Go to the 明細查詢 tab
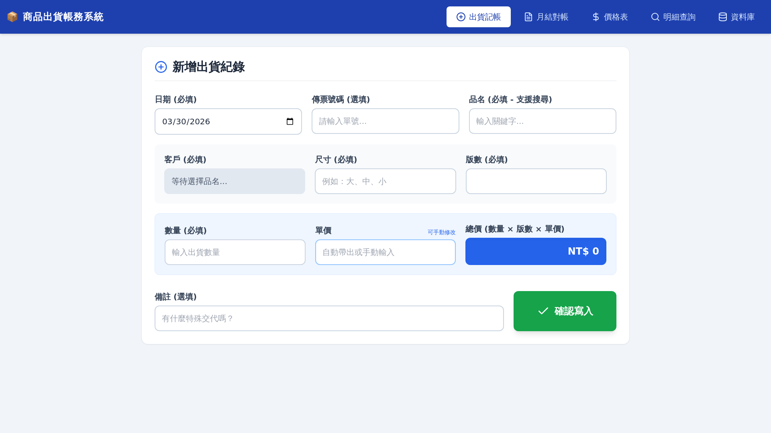 click(673, 17)
